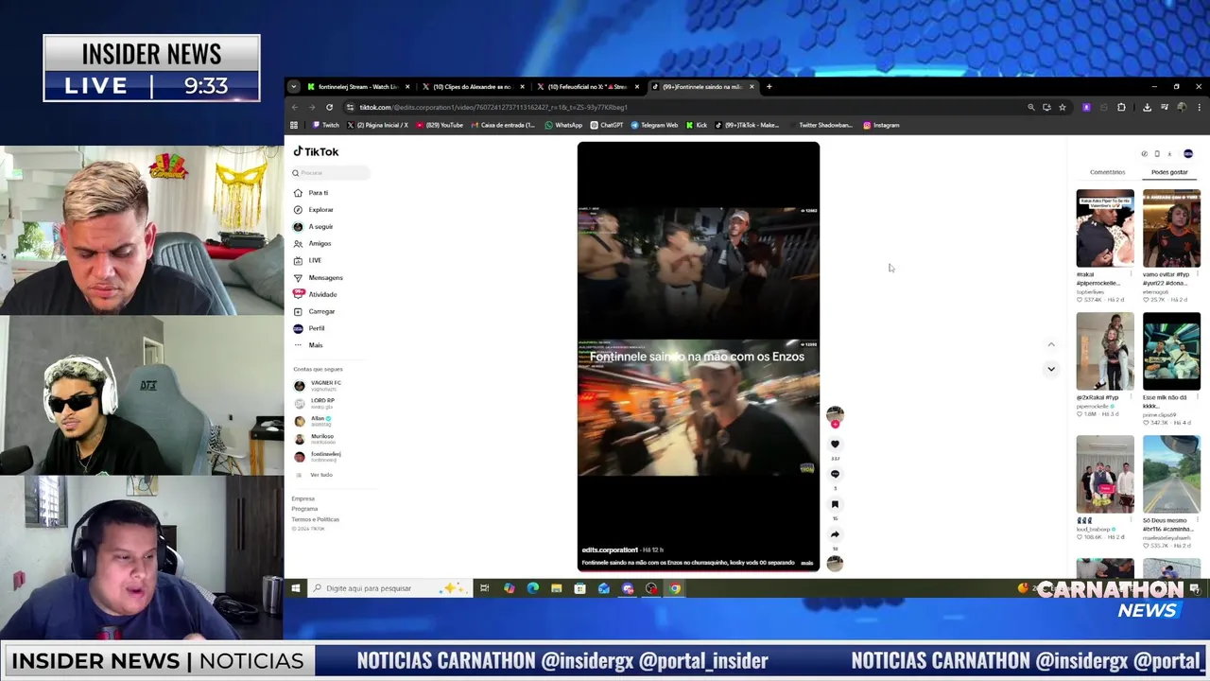The width and height of the screenshot is (1210, 681).
Task: Open Mensagens in TikTok sidebar
Action: click(x=319, y=277)
